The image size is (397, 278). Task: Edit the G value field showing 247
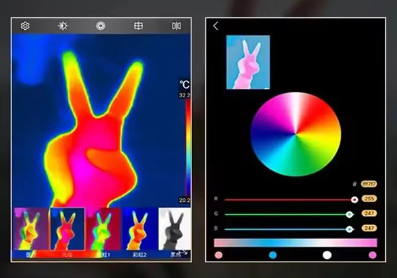click(369, 213)
